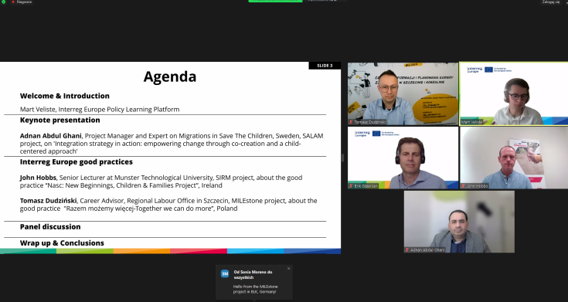
Task: Click bold 'John Hobbs' in the agenda
Action: 38,178
